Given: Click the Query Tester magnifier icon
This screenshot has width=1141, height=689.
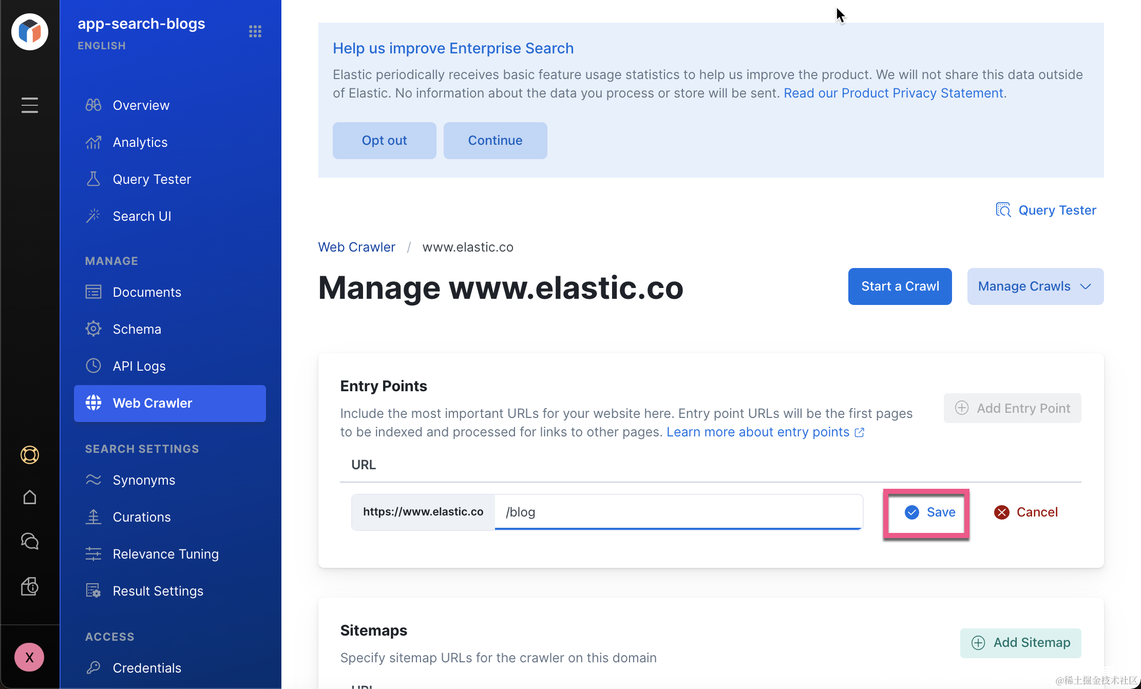Looking at the screenshot, I should pos(1003,210).
